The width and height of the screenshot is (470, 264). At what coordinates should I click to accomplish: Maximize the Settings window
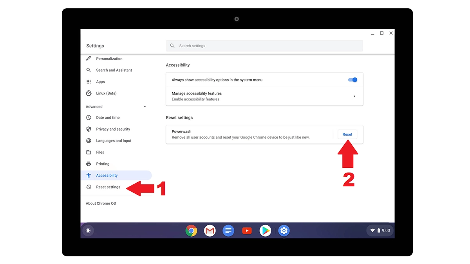381,33
